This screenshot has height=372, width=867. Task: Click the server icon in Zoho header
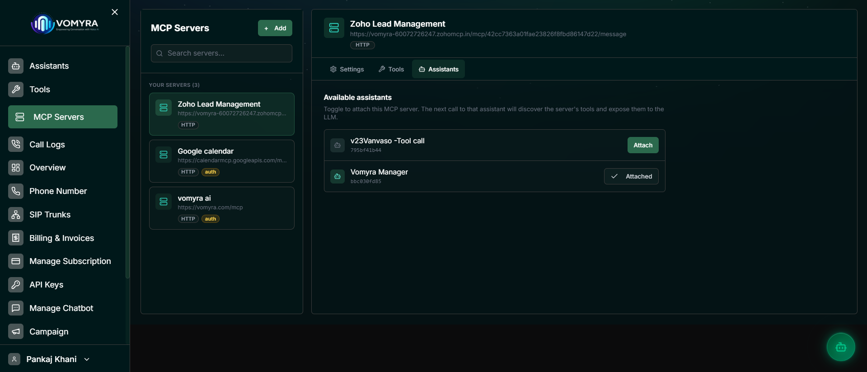[x=334, y=28]
